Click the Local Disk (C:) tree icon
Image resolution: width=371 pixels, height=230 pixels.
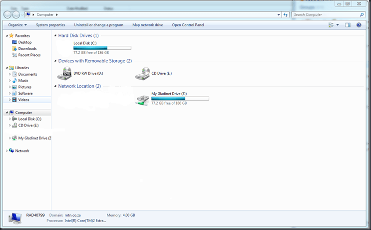click(14, 119)
